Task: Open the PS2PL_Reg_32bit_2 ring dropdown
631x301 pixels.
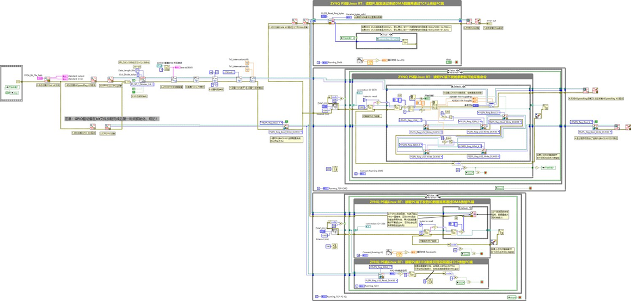Action: tap(470, 122)
